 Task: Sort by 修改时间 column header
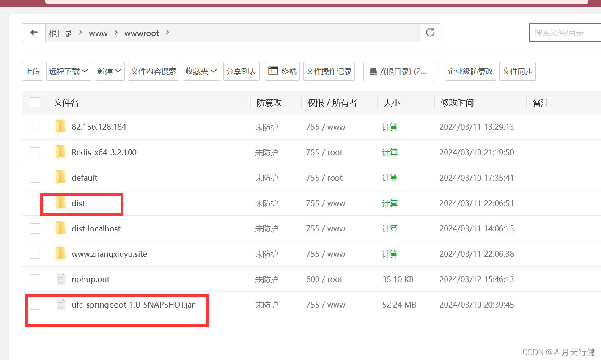[x=457, y=103]
